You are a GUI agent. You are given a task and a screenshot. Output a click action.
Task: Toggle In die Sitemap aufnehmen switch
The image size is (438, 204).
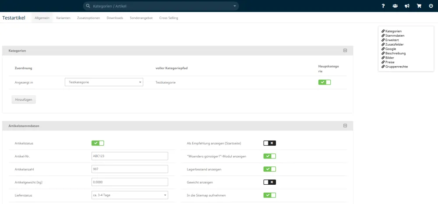(x=269, y=195)
